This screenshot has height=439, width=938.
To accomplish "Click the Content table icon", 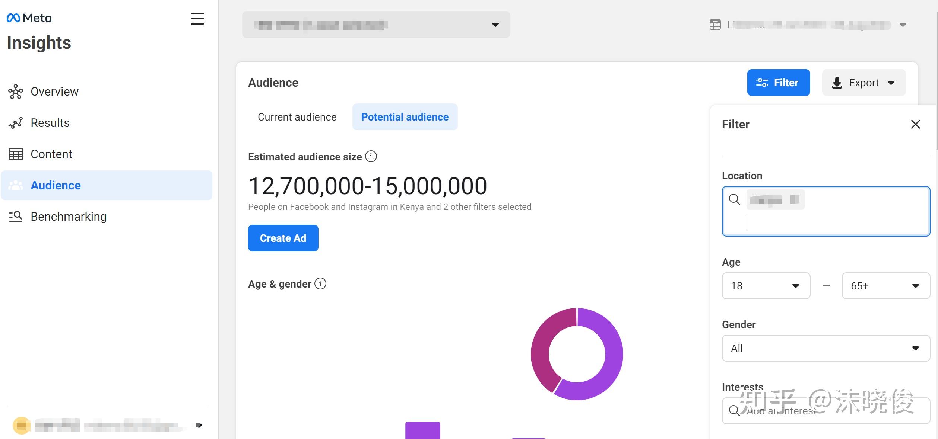I will pyautogui.click(x=15, y=154).
